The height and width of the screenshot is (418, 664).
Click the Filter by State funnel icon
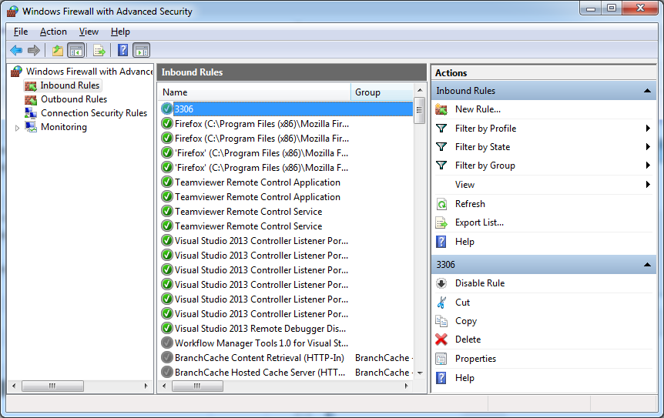tap(441, 147)
